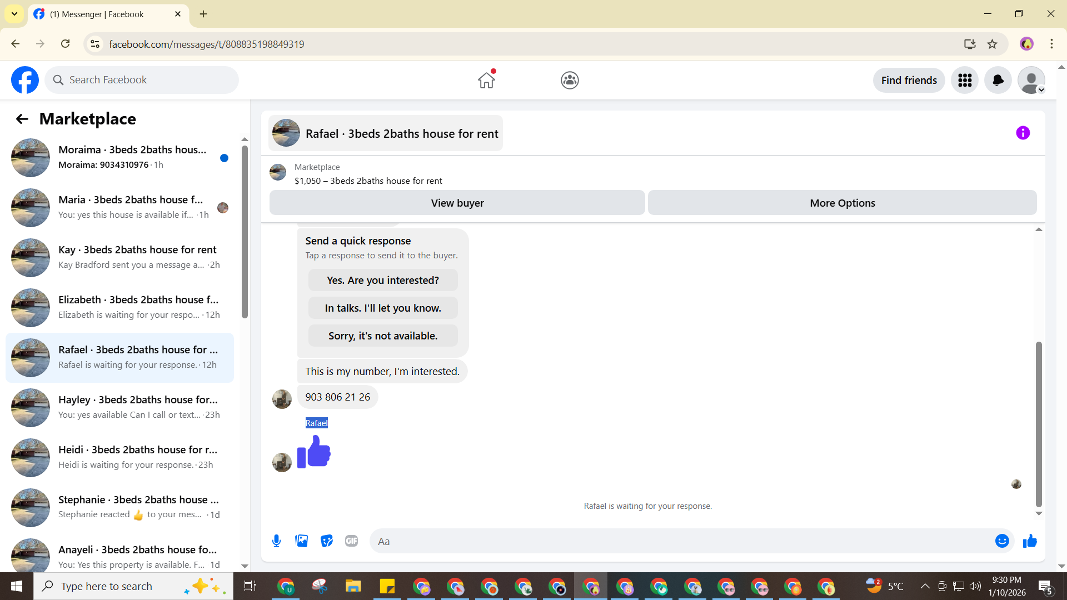The image size is (1067, 600).
Task: Send a thumbs-up like
Action: tap(1030, 541)
